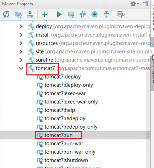154x168 pixels.
Task: Open the gear options dropdown in the header
Action: [135, 4]
